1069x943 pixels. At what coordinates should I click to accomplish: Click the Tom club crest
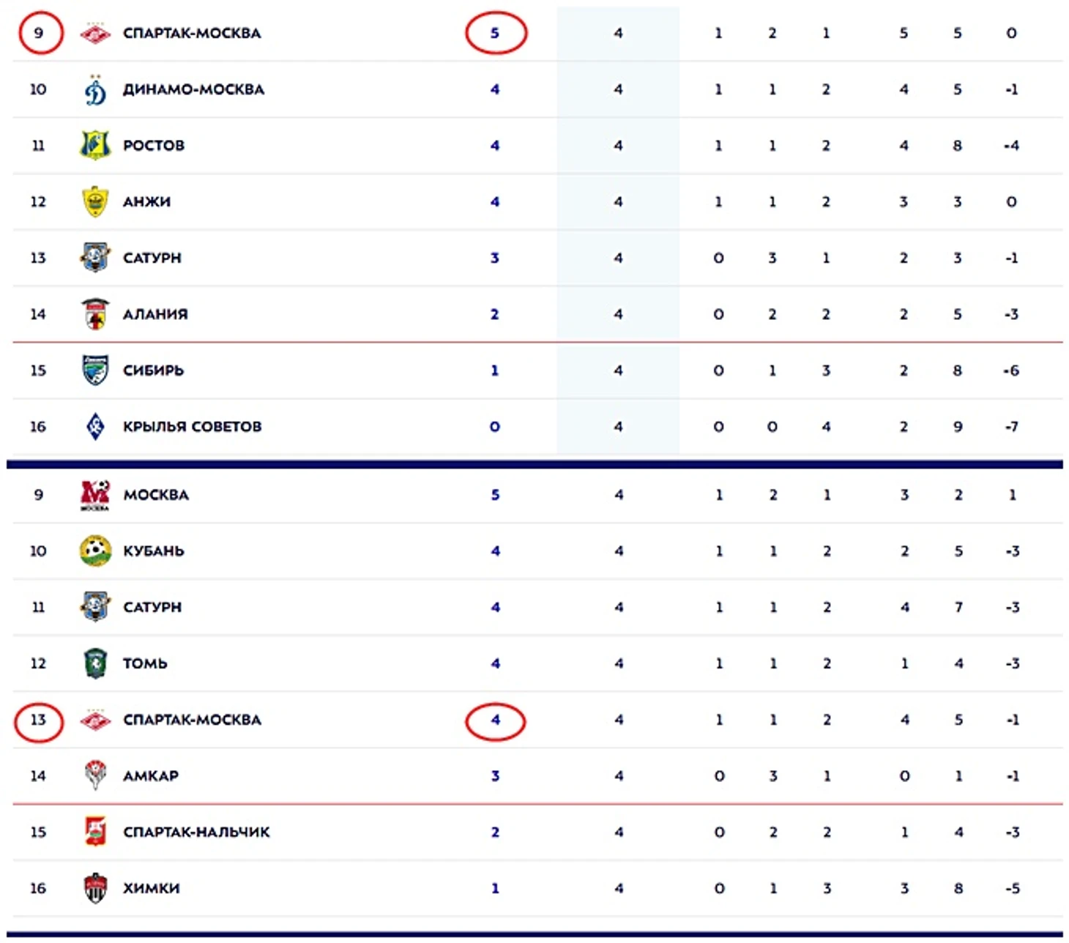[95, 664]
